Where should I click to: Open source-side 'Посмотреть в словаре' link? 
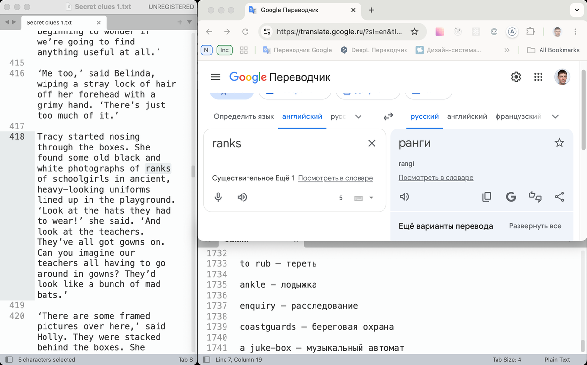pyautogui.click(x=336, y=178)
